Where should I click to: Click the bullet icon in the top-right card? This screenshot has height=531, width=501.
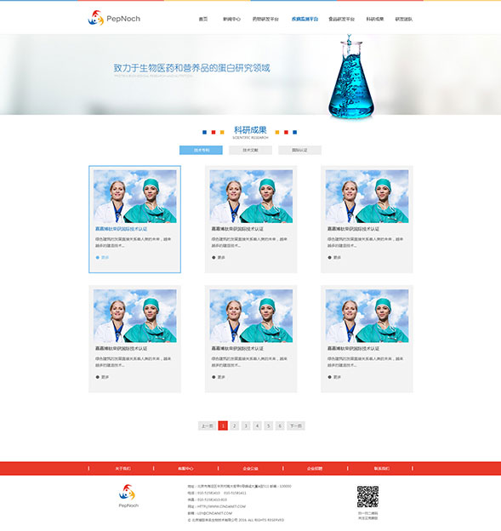point(329,257)
